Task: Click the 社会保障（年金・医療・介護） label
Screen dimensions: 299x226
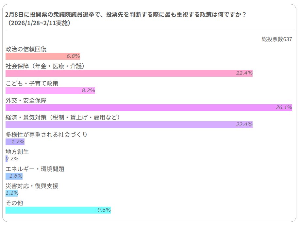Action: click(x=45, y=66)
